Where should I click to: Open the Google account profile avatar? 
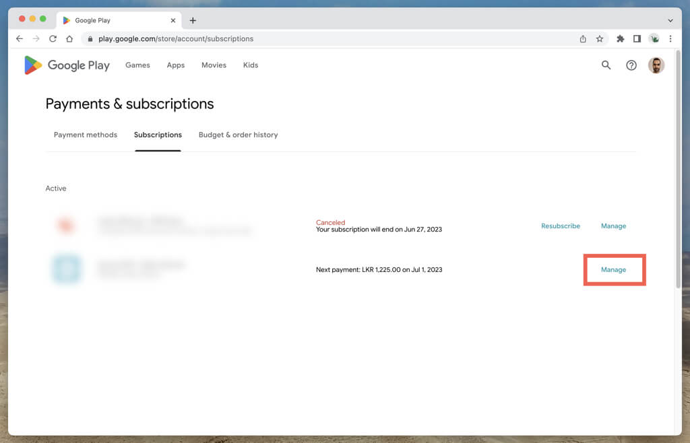(x=656, y=65)
